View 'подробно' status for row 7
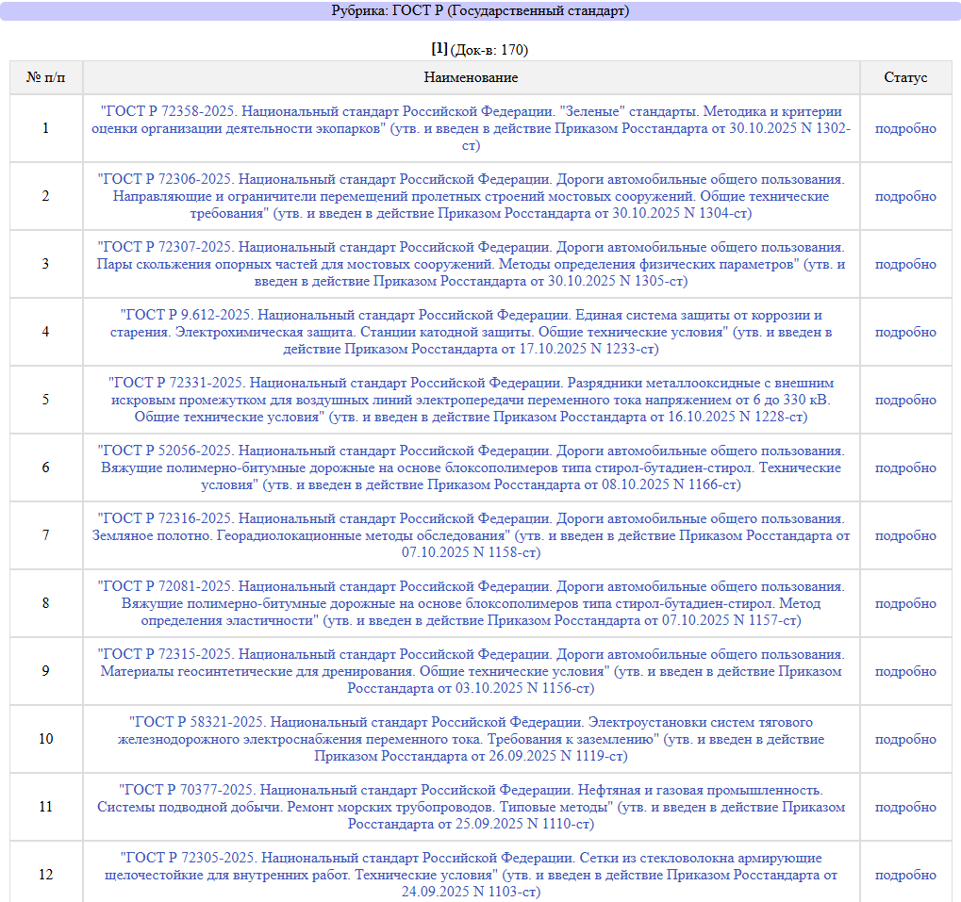 coord(905,535)
